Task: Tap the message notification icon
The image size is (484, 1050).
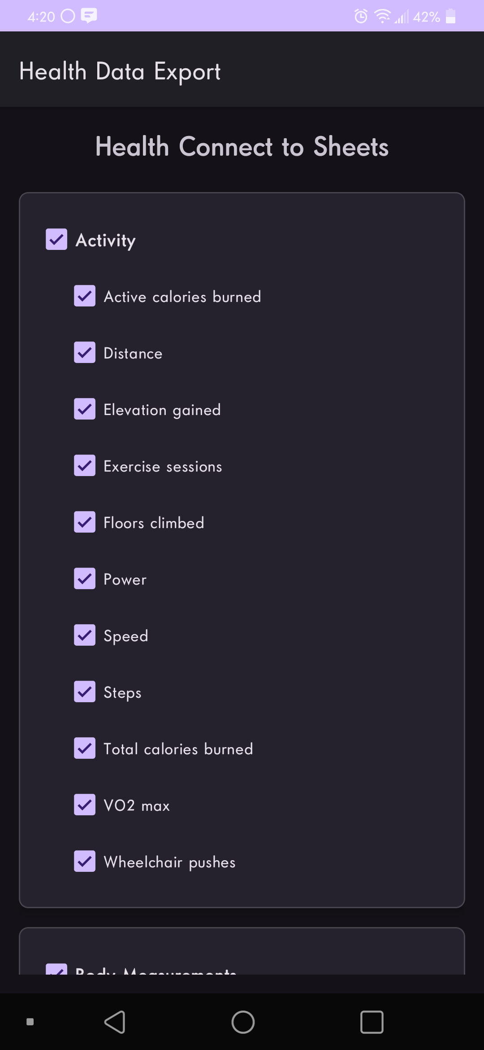Action: pos(89,16)
